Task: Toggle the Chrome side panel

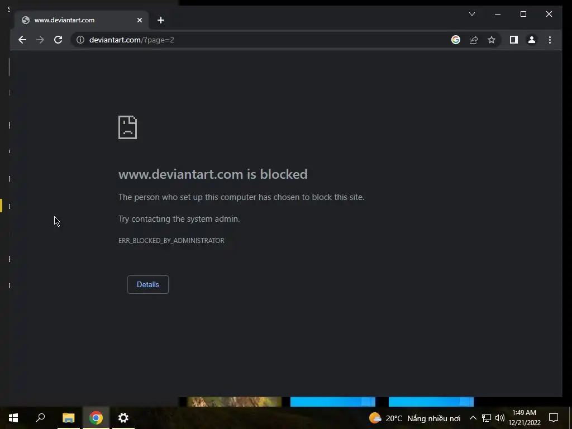Action: [514, 40]
